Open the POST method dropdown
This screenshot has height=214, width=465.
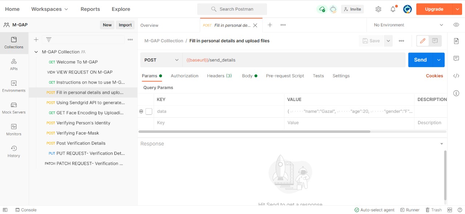(x=161, y=60)
